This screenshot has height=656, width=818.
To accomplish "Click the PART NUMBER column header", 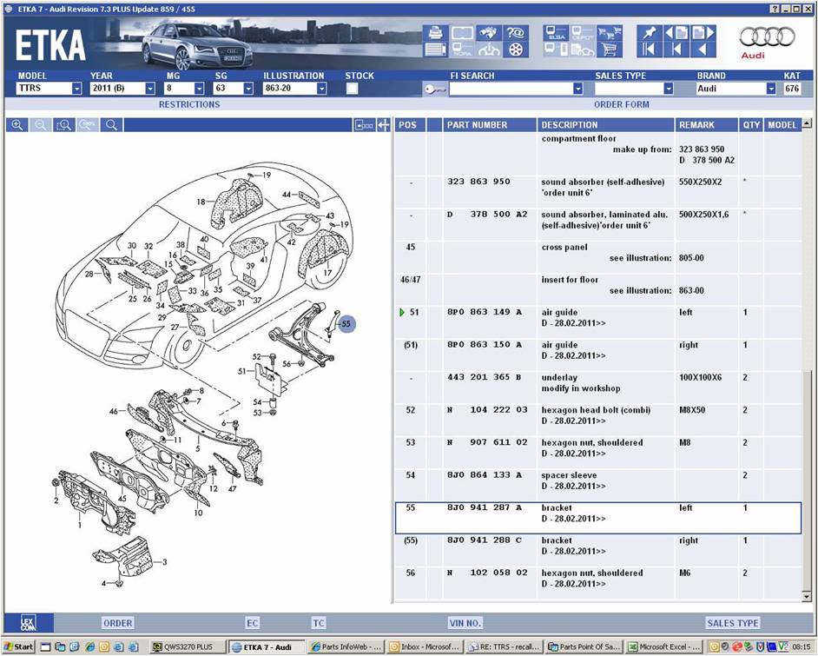I will (490, 125).
